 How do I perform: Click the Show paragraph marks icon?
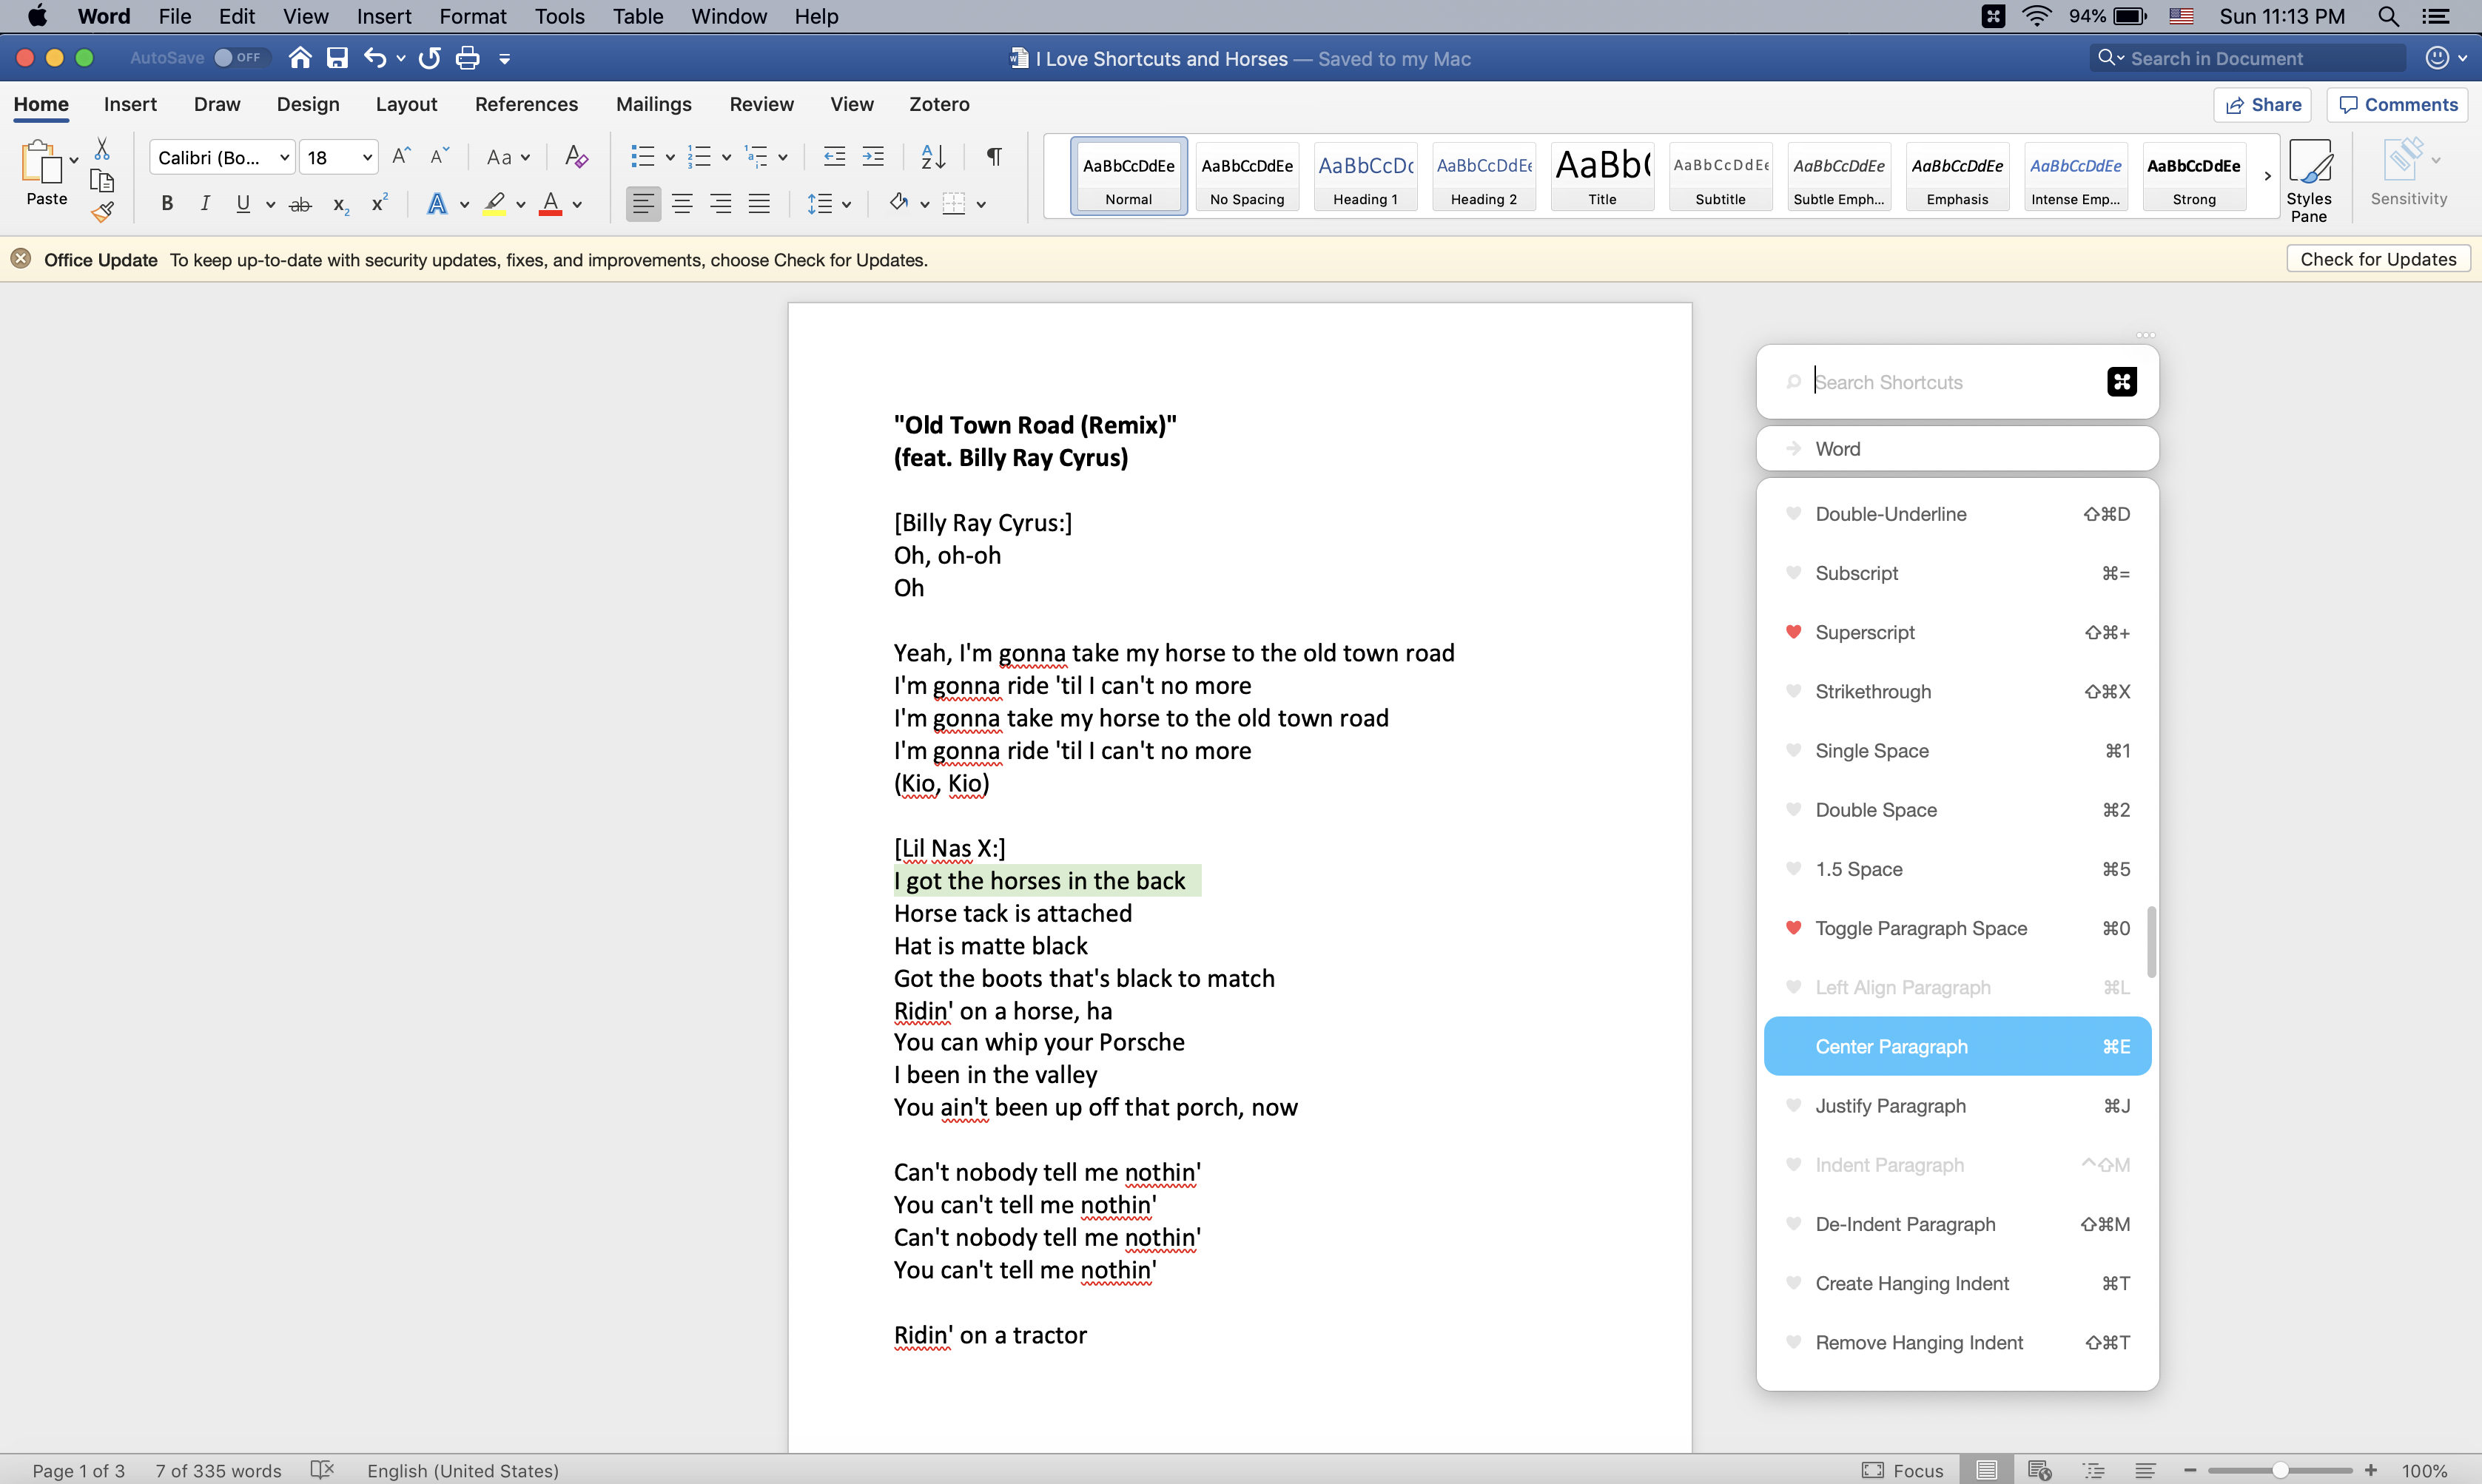click(x=993, y=156)
